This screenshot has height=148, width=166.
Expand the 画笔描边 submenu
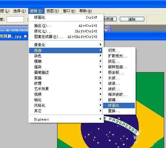tap(66, 72)
